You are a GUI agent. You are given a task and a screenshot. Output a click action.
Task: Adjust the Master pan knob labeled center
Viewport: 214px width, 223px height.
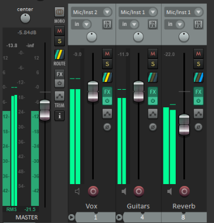click(x=25, y=18)
